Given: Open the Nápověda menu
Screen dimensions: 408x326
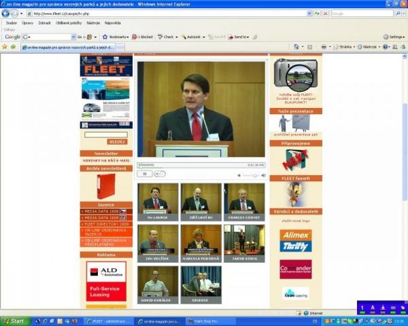Looking at the screenshot, I should click(113, 23).
